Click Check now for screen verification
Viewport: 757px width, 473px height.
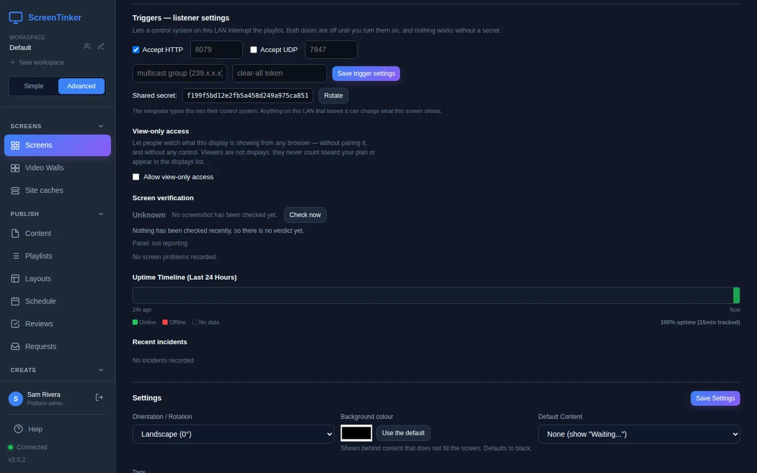coord(305,215)
